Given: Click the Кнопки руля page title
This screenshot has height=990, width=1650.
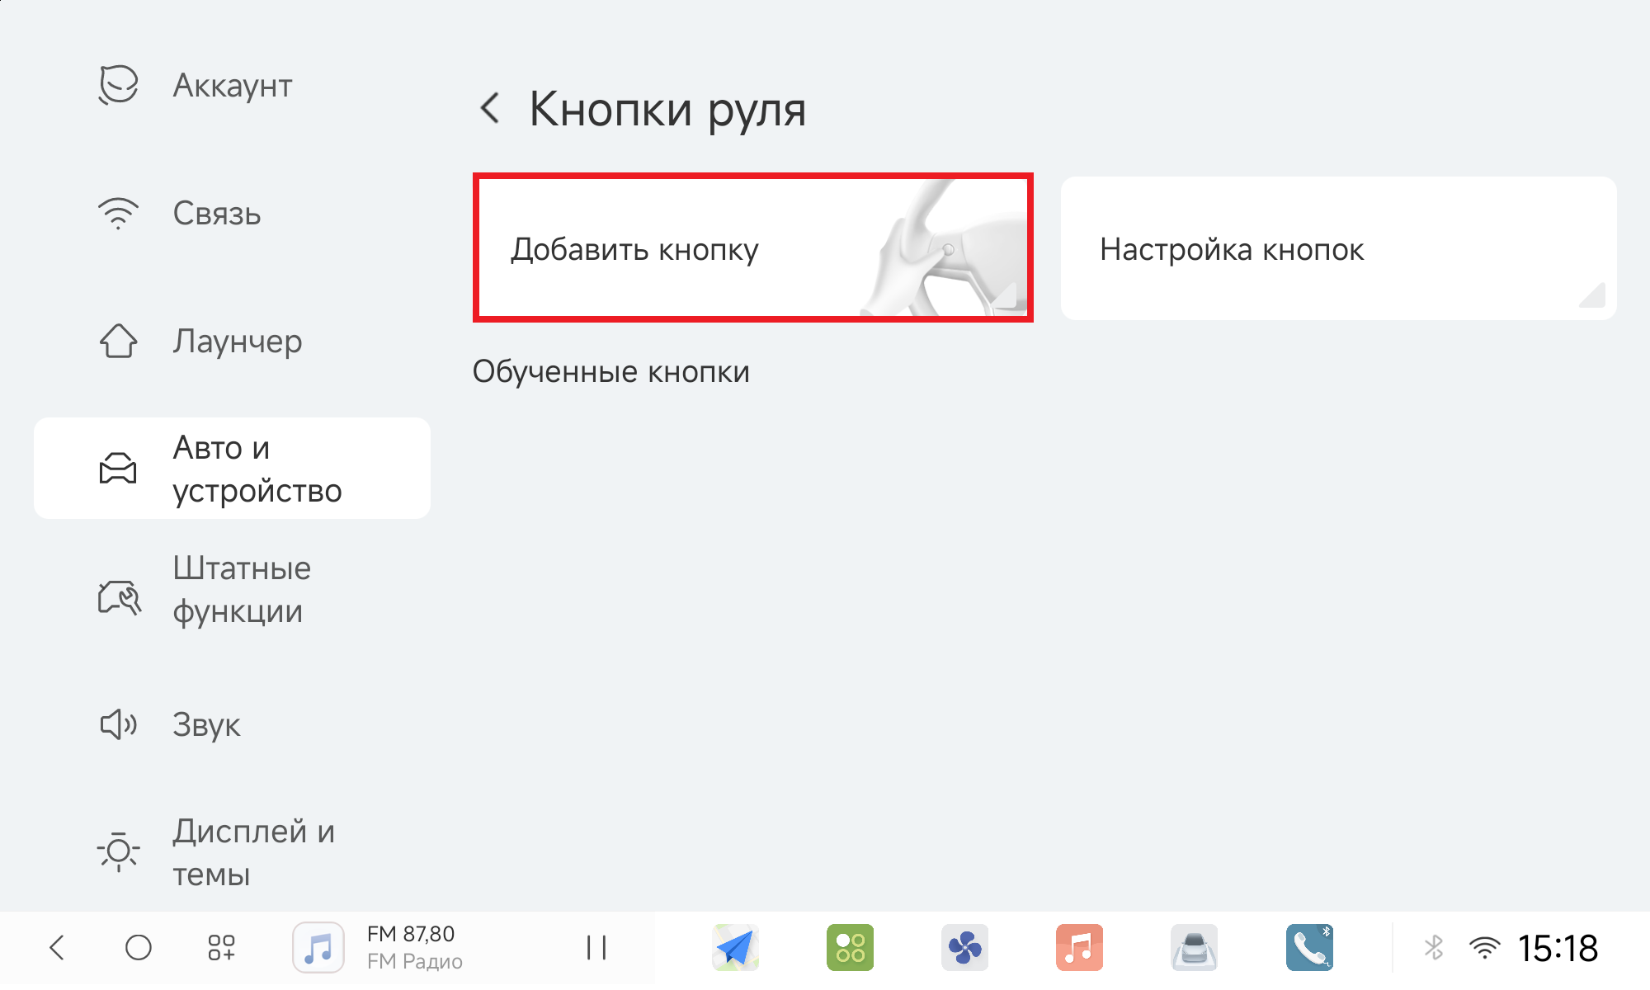Looking at the screenshot, I should [667, 109].
